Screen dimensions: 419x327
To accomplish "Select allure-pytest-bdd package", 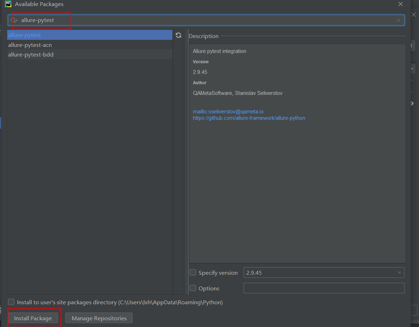I will tap(90, 55).
